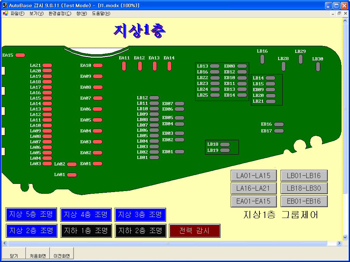Go to 지상 5층 조명 screen
The image size is (350, 262).
coord(31,215)
